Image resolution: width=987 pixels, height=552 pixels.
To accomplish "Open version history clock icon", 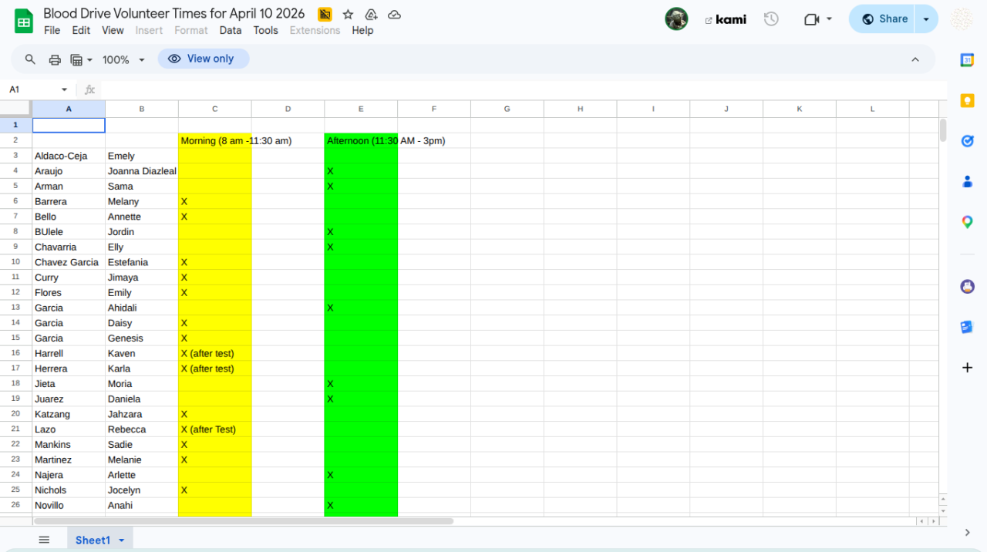I will [771, 19].
